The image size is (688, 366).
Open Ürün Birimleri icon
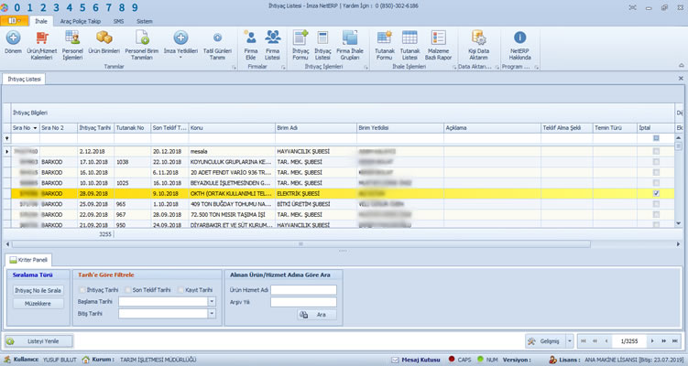click(x=104, y=38)
